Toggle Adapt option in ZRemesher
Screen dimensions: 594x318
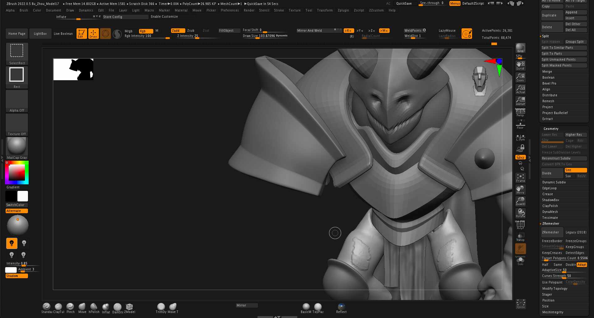pos(582,265)
